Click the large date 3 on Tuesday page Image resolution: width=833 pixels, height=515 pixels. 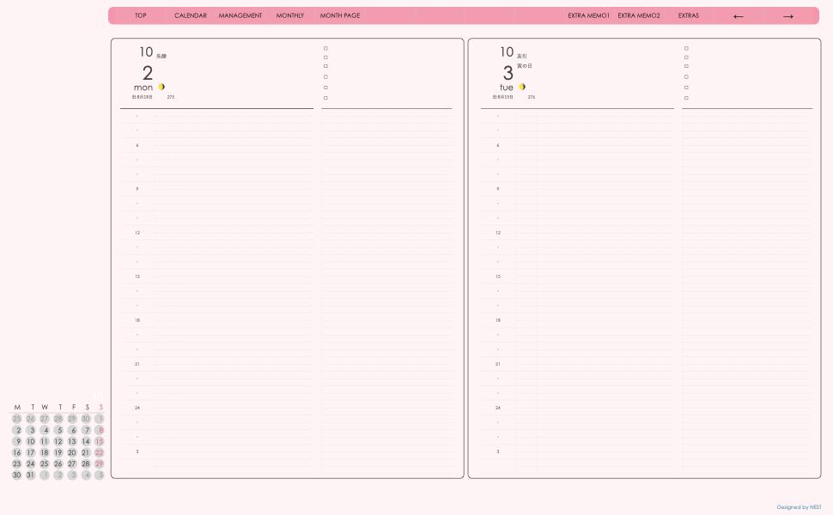tap(508, 73)
